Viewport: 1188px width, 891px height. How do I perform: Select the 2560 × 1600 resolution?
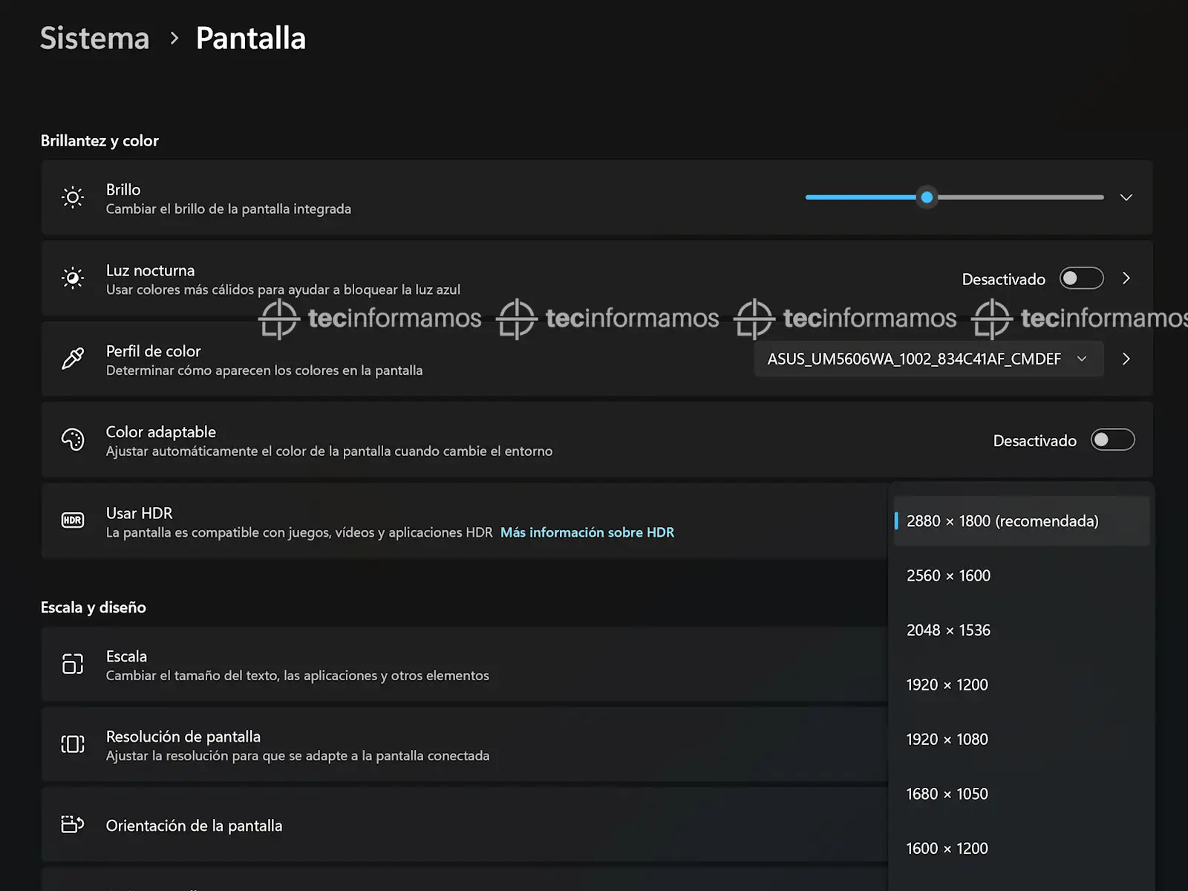point(948,575)
